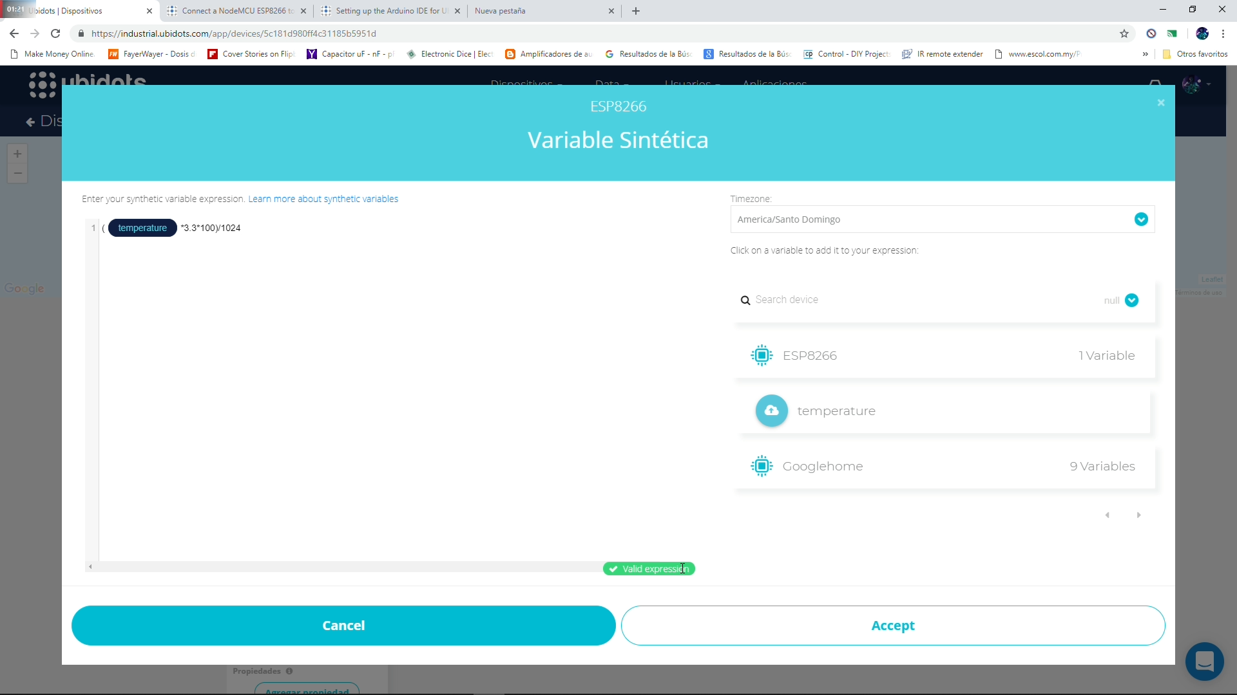
Task: Open Control - DIY Projects bookmark
Action: point(847,54)
